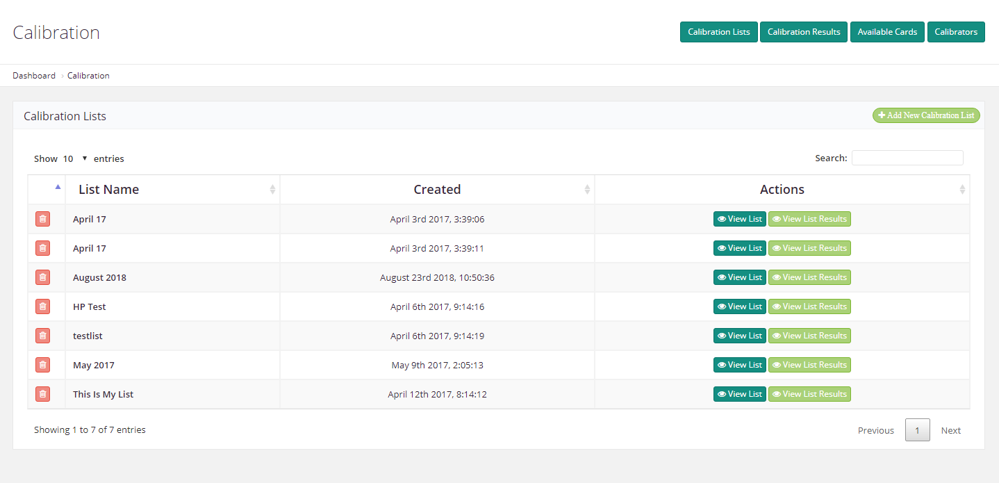Go to Next page in pagination
Viewport: 999px width, 483px height.
(x=950, y=430)
